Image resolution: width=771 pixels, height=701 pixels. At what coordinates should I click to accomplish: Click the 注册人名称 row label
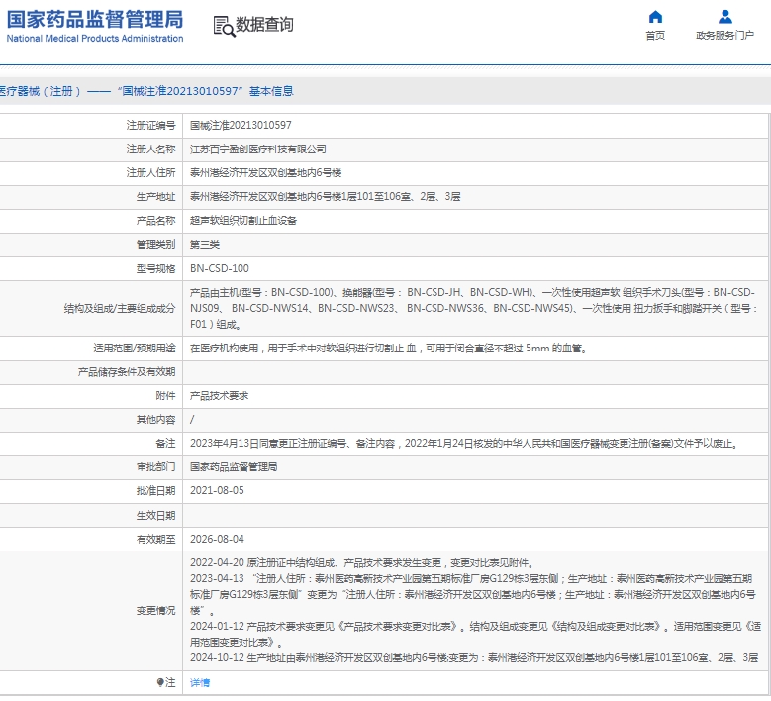tap(151, 150)
